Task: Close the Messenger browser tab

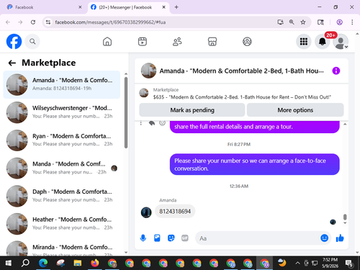Action: [163, 7]
